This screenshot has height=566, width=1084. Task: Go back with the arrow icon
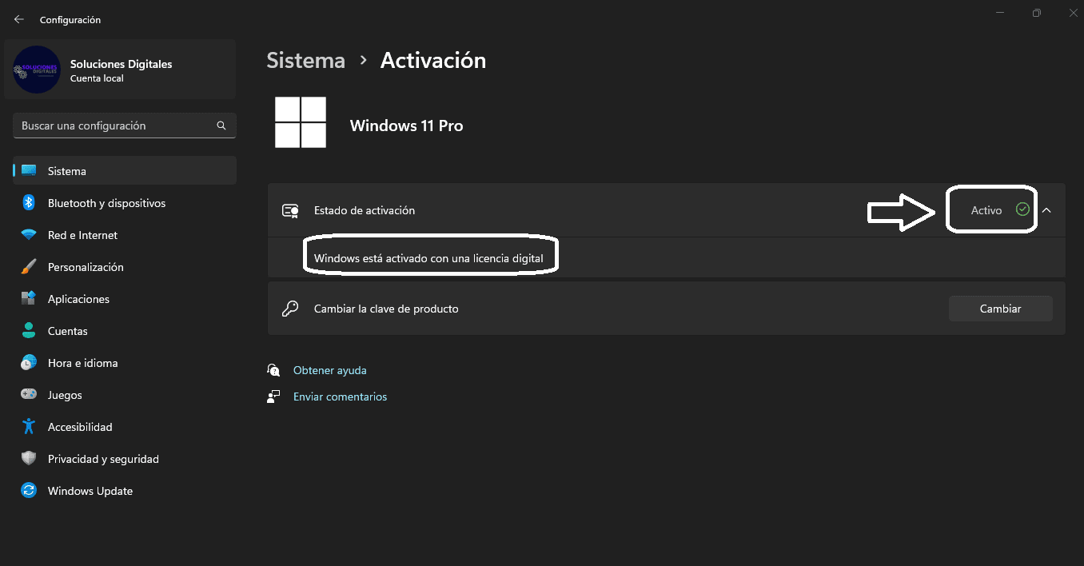tap(19, 19)
